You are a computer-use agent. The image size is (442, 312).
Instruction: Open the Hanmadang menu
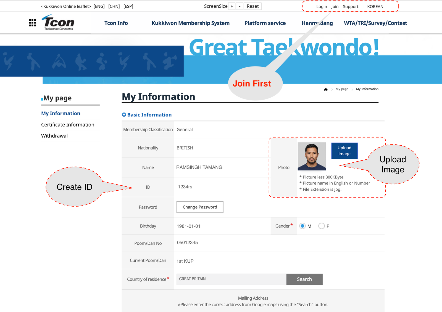317,23
